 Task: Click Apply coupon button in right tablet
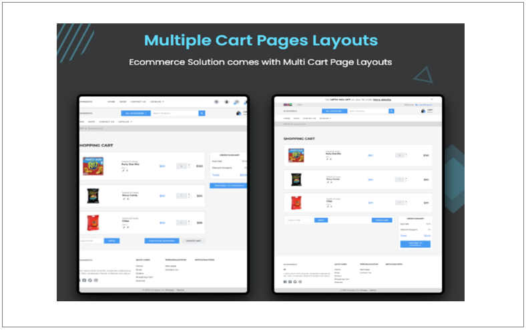[321, 220]
